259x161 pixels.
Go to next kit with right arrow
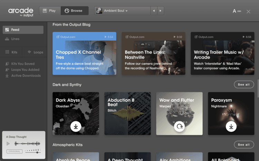(x=160, y=11)
